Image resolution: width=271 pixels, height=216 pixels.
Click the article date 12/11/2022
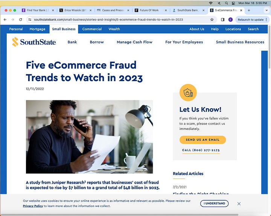35,89
